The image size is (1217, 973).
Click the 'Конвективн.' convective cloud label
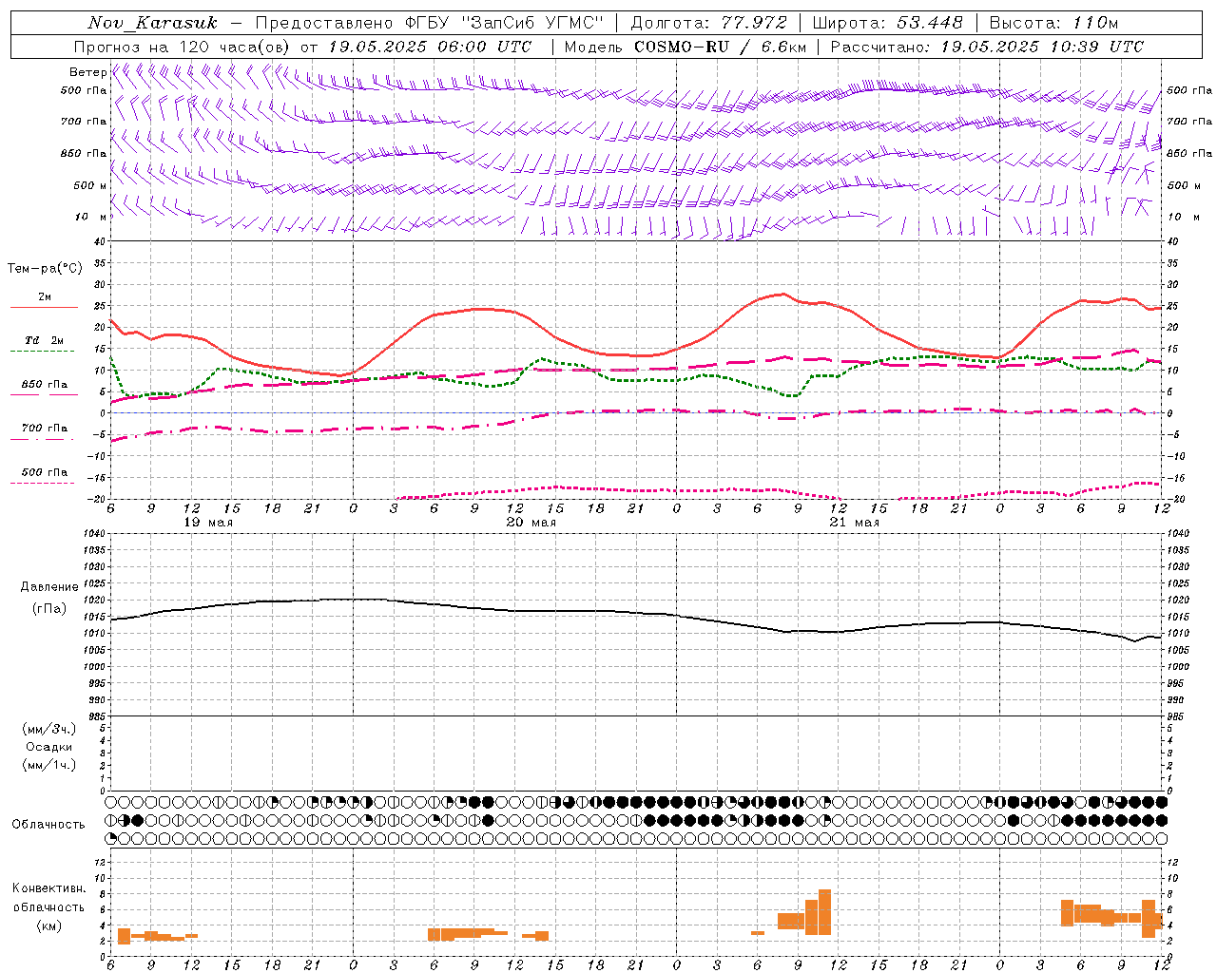[48, 888]
